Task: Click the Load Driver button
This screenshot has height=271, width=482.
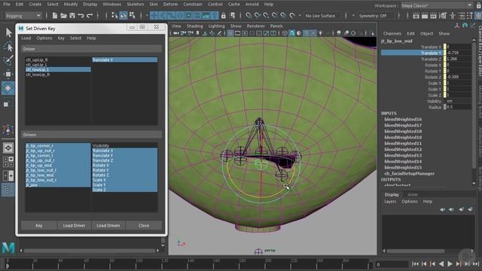Action: (x=74, y=226)
